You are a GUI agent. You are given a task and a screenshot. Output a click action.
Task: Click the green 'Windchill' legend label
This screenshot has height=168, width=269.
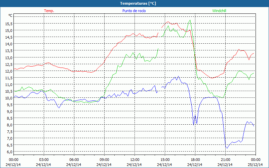219,11
